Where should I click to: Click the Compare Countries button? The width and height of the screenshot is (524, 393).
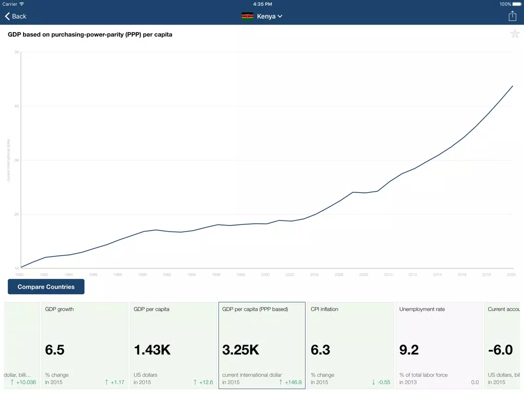(46, 287)
